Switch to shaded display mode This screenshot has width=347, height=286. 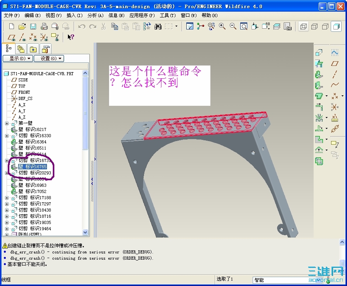336,26
